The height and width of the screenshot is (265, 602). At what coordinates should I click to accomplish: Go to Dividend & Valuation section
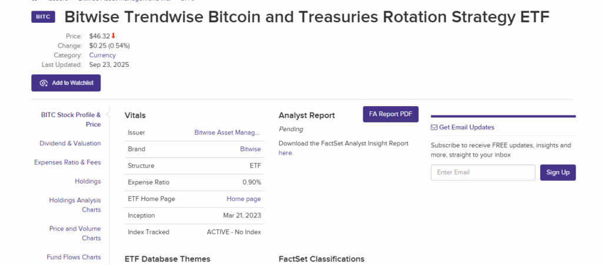click(x=70, y=143)
